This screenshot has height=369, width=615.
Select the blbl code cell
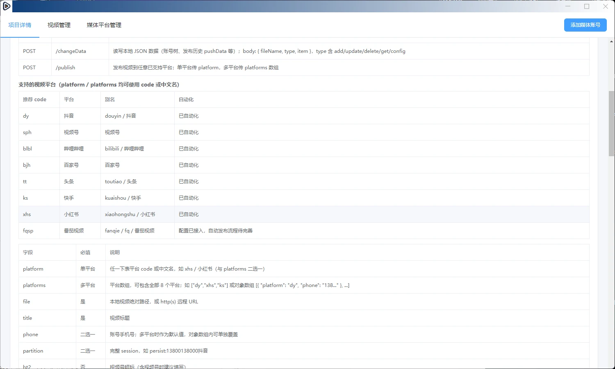(39, 149)
